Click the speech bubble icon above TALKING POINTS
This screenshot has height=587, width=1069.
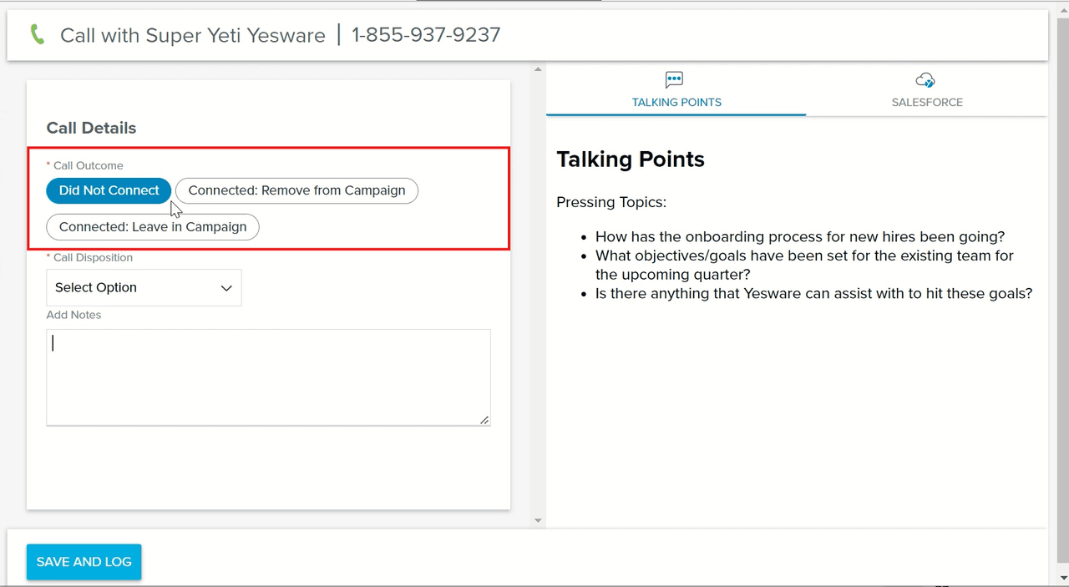(x=674, y=79)
